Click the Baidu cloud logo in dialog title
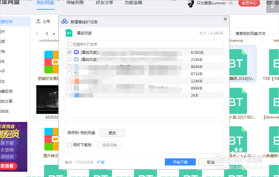279x177 pixels. [x=65, y=21]
